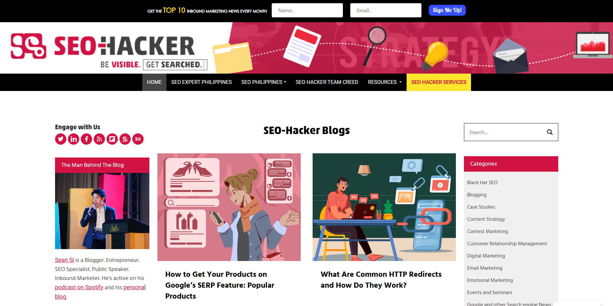
Task: Open the Flipboard social icon
Action: click(x=112, y=139)
